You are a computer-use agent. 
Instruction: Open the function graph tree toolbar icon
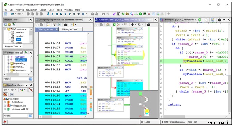[136, 14]
